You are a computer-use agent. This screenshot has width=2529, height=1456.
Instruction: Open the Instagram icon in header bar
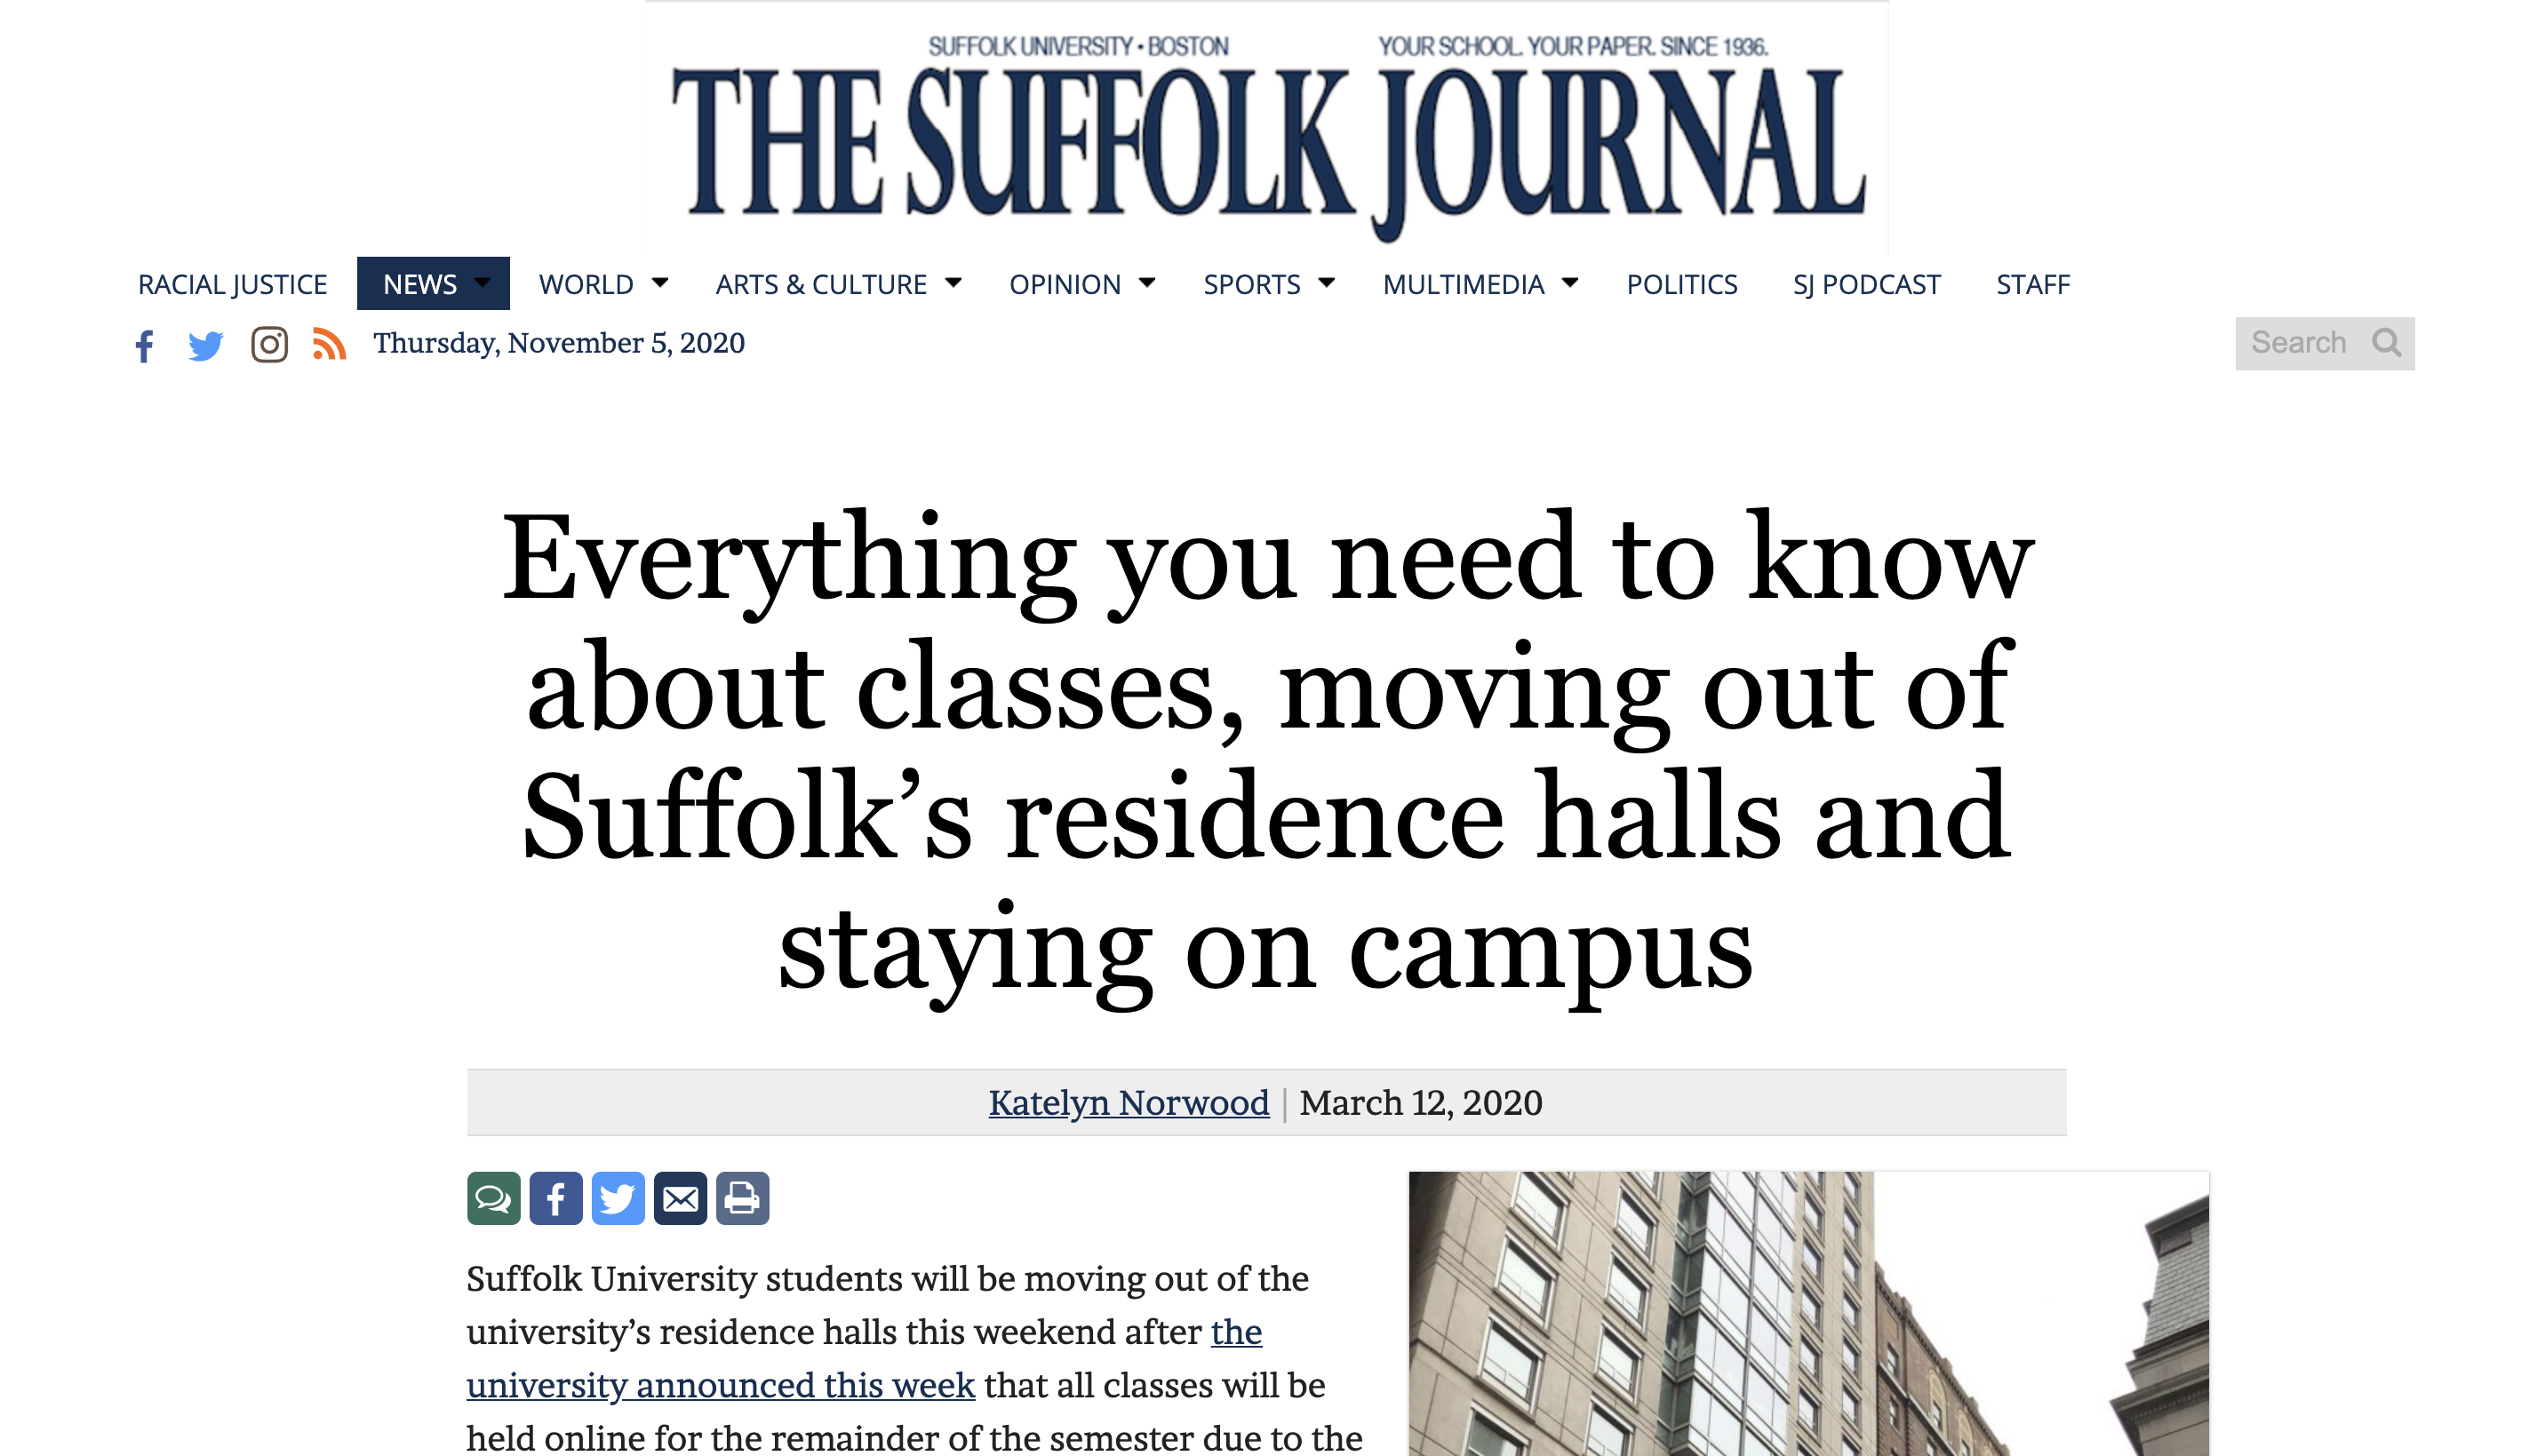[x=269, y=345]
